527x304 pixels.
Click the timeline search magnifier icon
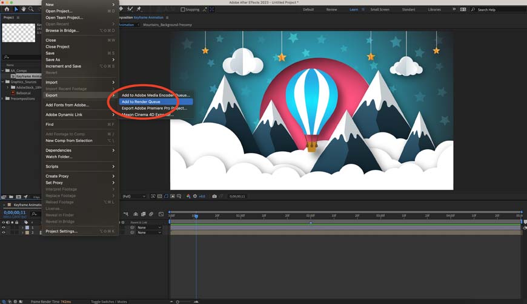click(34, 213)
